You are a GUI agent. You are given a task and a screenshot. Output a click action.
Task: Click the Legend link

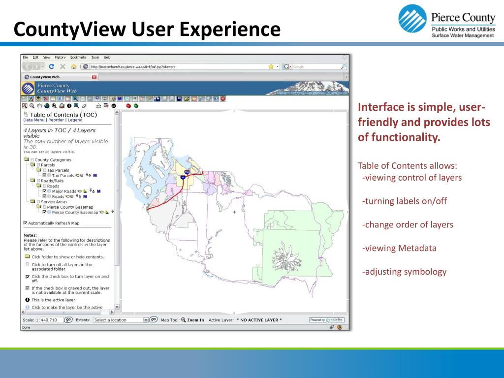coord(75,120)
